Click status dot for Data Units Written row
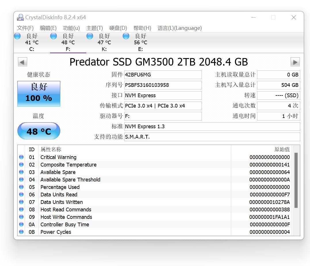310x266 pixels. (21, 202)
